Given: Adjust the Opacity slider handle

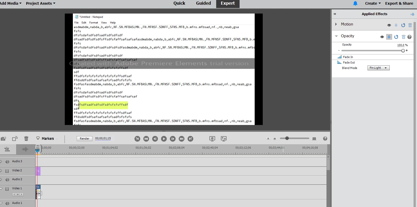Looking at the screenshot, I should pos(403,51).
